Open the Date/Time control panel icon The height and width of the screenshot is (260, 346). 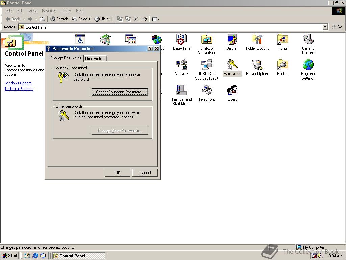[181, 42]
